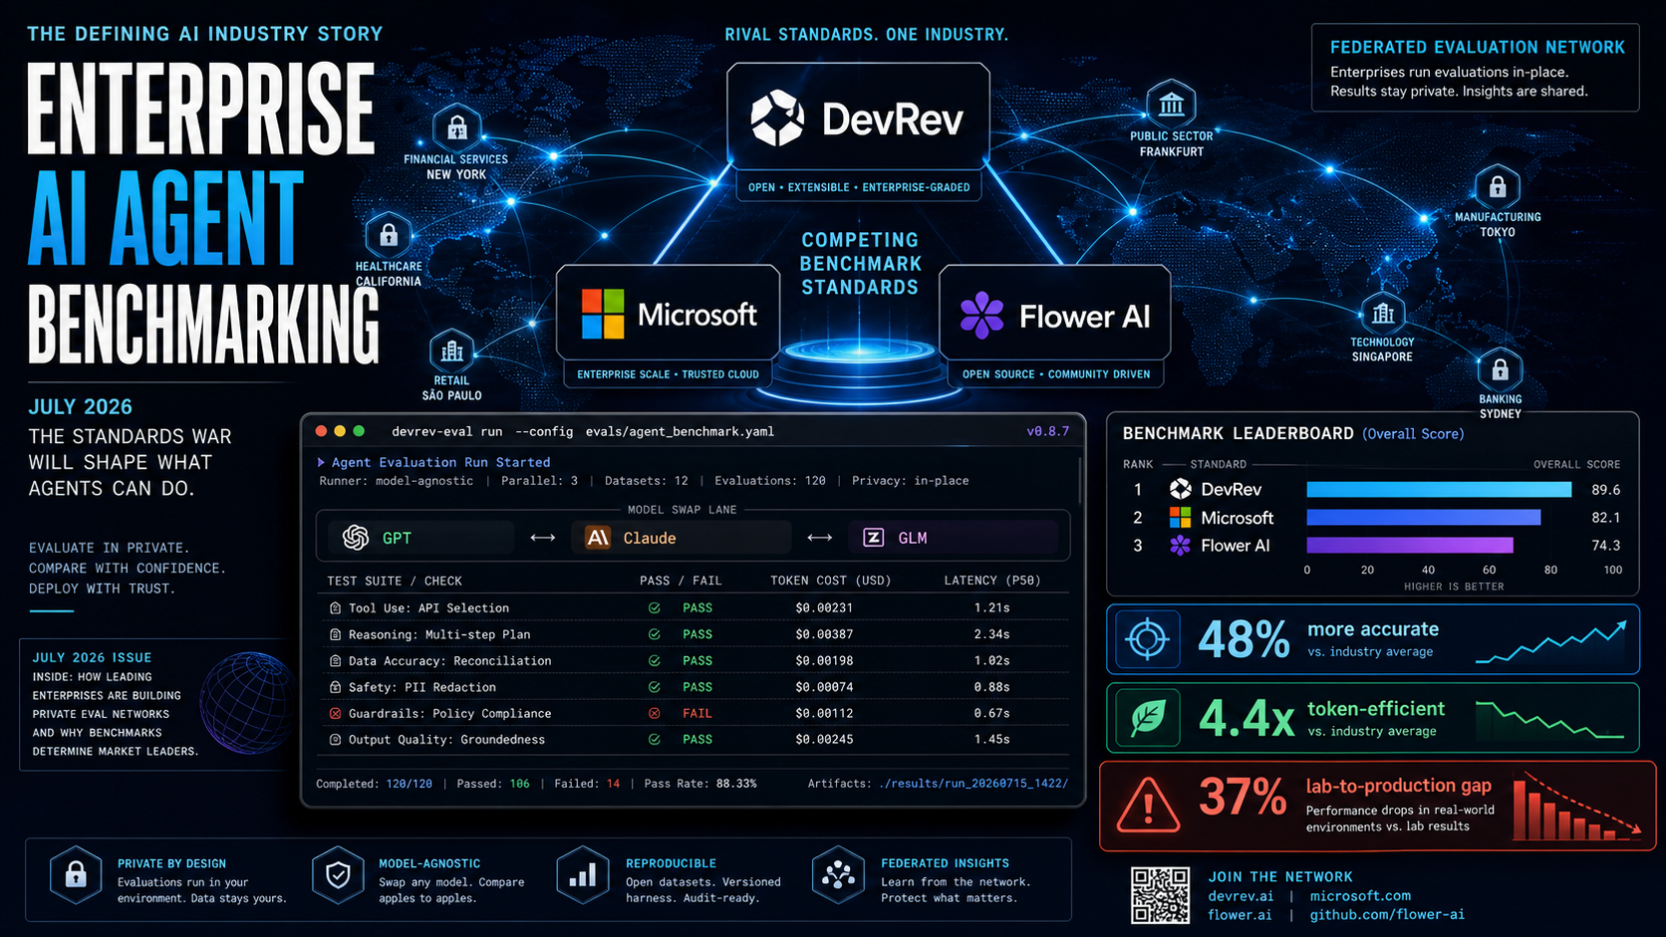This screenshot has height=937, width=1666.
Task: Click the DevRev logo card
Action: coord(858,117)
